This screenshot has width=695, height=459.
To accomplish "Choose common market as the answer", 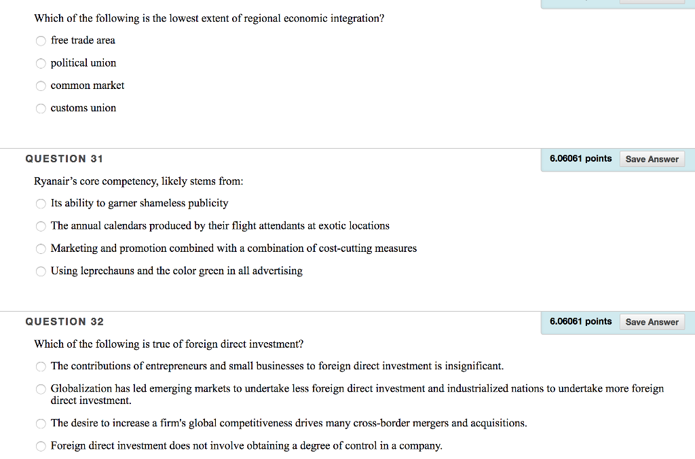I will (41, 86).
